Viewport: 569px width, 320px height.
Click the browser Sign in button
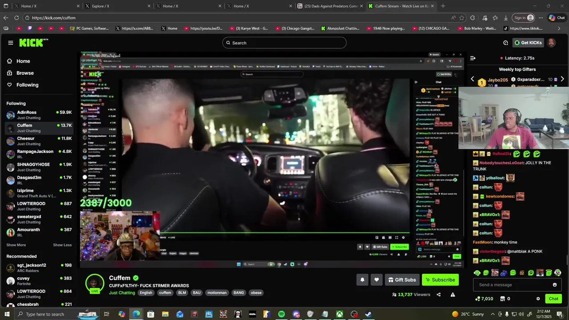tap(523, 18)
